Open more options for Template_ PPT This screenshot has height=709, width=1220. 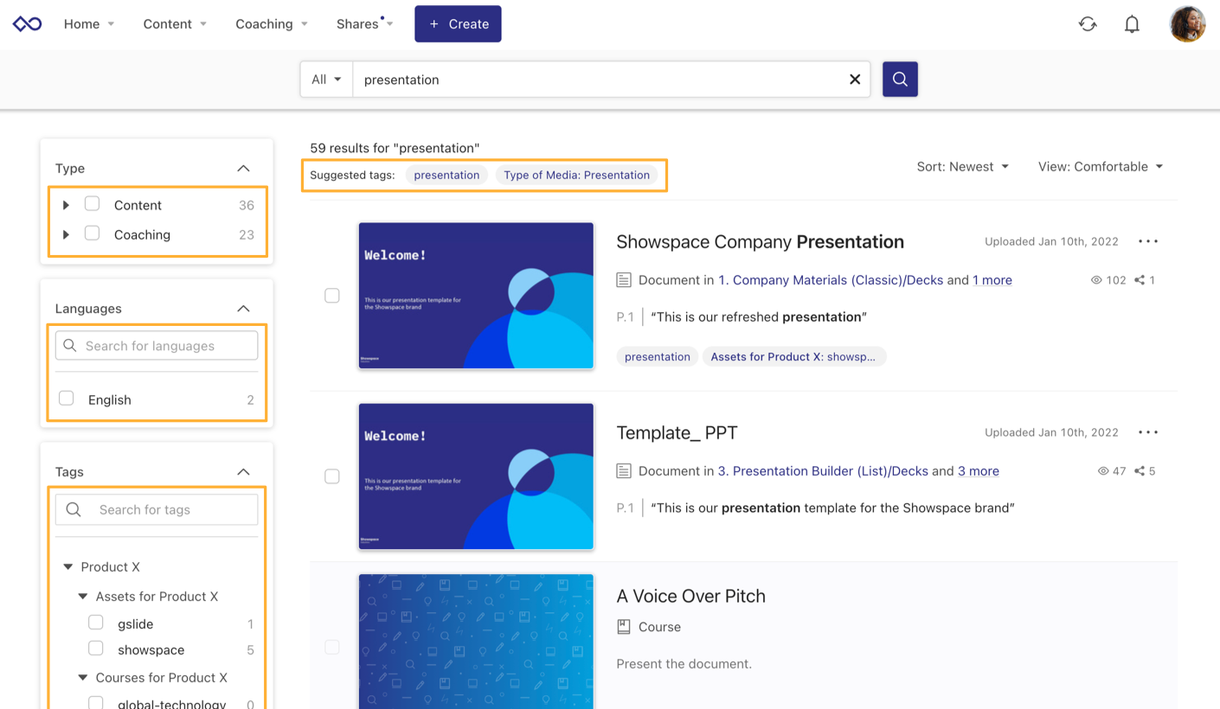coord(1148,432)
